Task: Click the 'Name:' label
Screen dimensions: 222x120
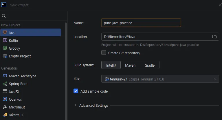Action: (x=78, y=23)
